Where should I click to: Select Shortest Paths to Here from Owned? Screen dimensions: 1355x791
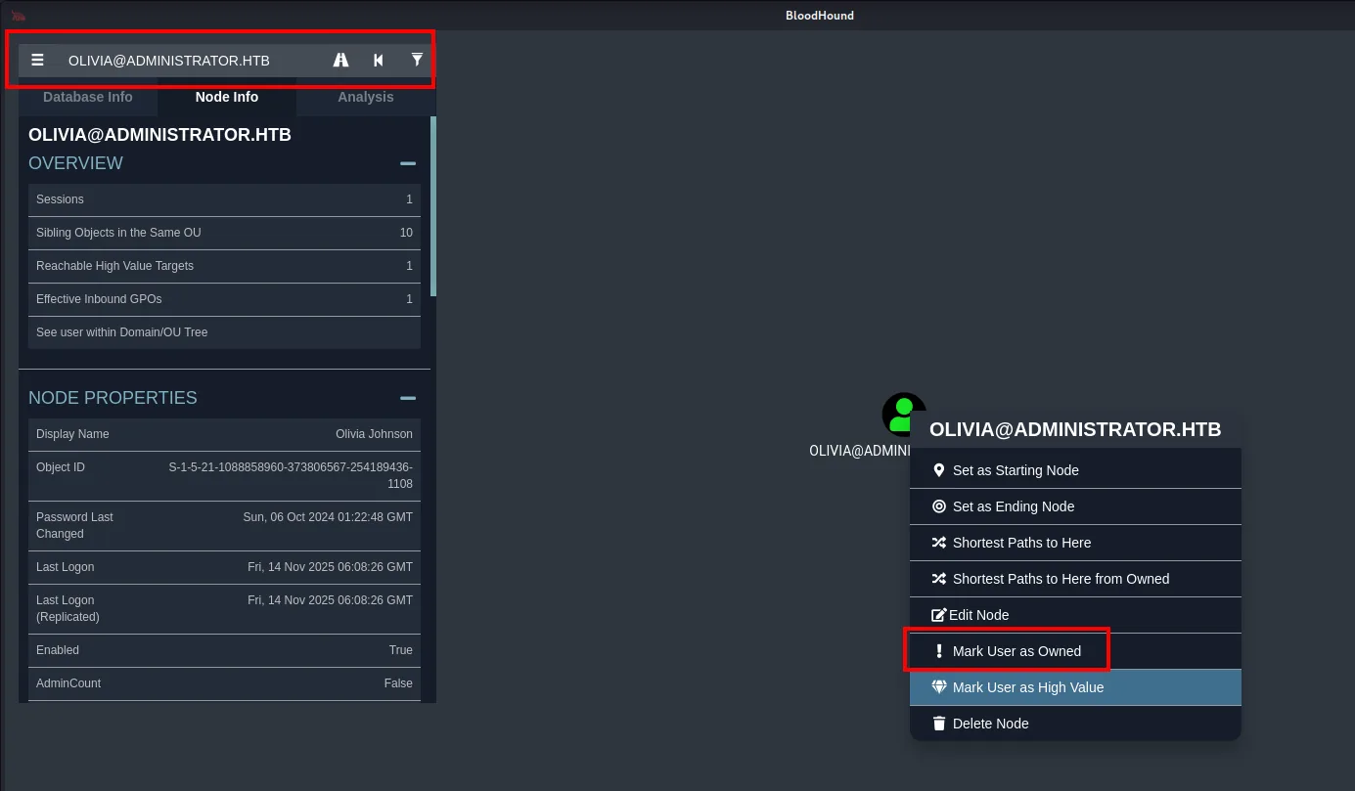(x=1075, y=579)
